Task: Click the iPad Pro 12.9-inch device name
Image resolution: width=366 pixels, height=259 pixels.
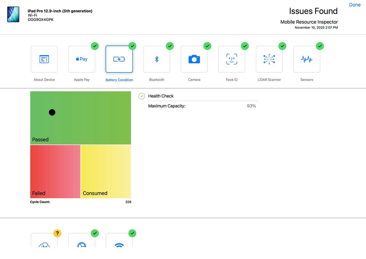Action: (60, 11)
